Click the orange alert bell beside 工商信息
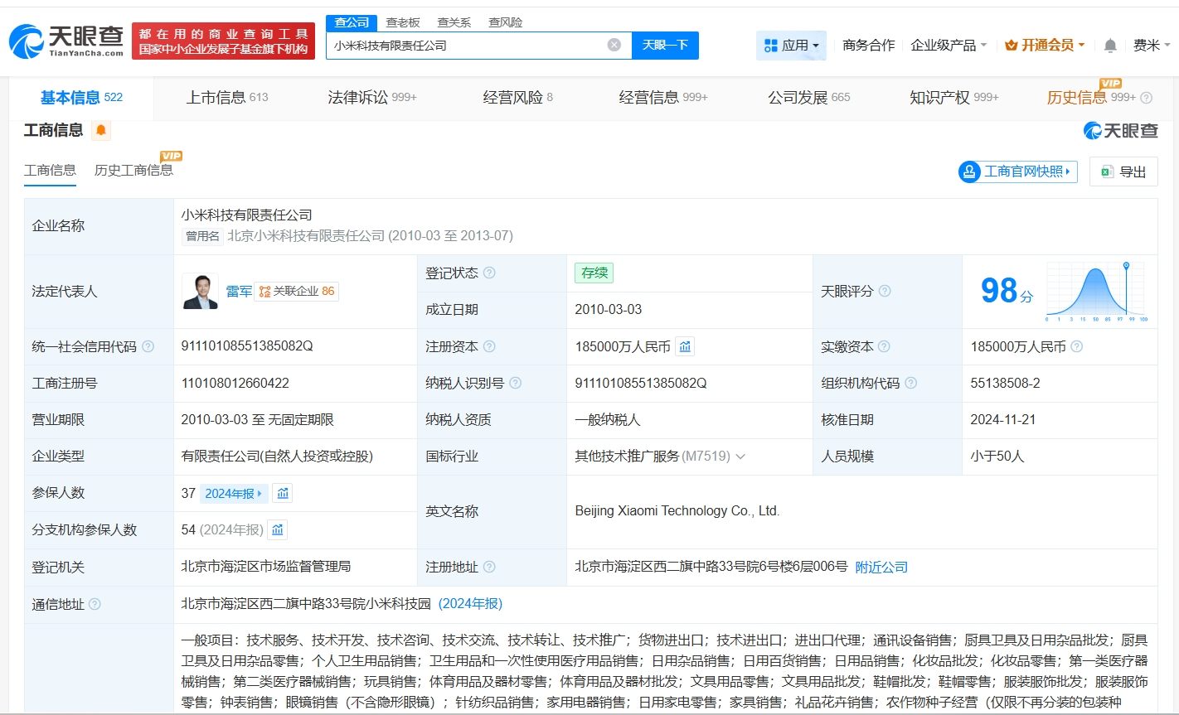Image resolution: width=1179 pixels, height=715 pixels. pyautogui.click(x=101, y=130)
